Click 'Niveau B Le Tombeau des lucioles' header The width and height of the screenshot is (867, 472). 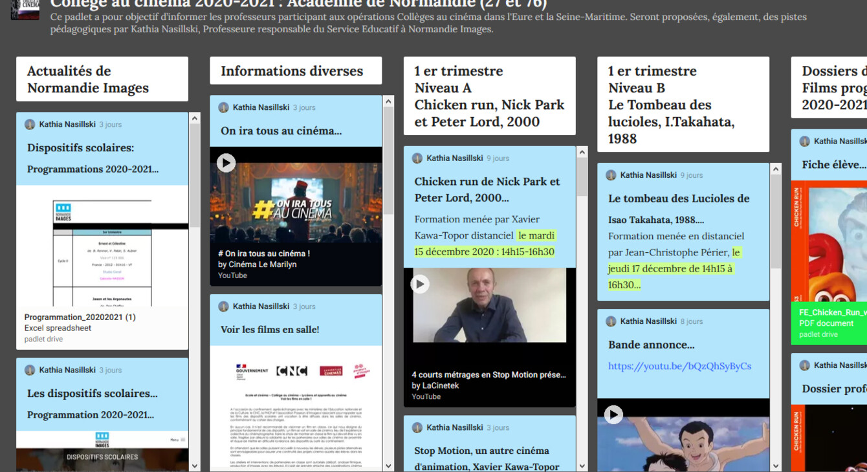click(683, 104)
